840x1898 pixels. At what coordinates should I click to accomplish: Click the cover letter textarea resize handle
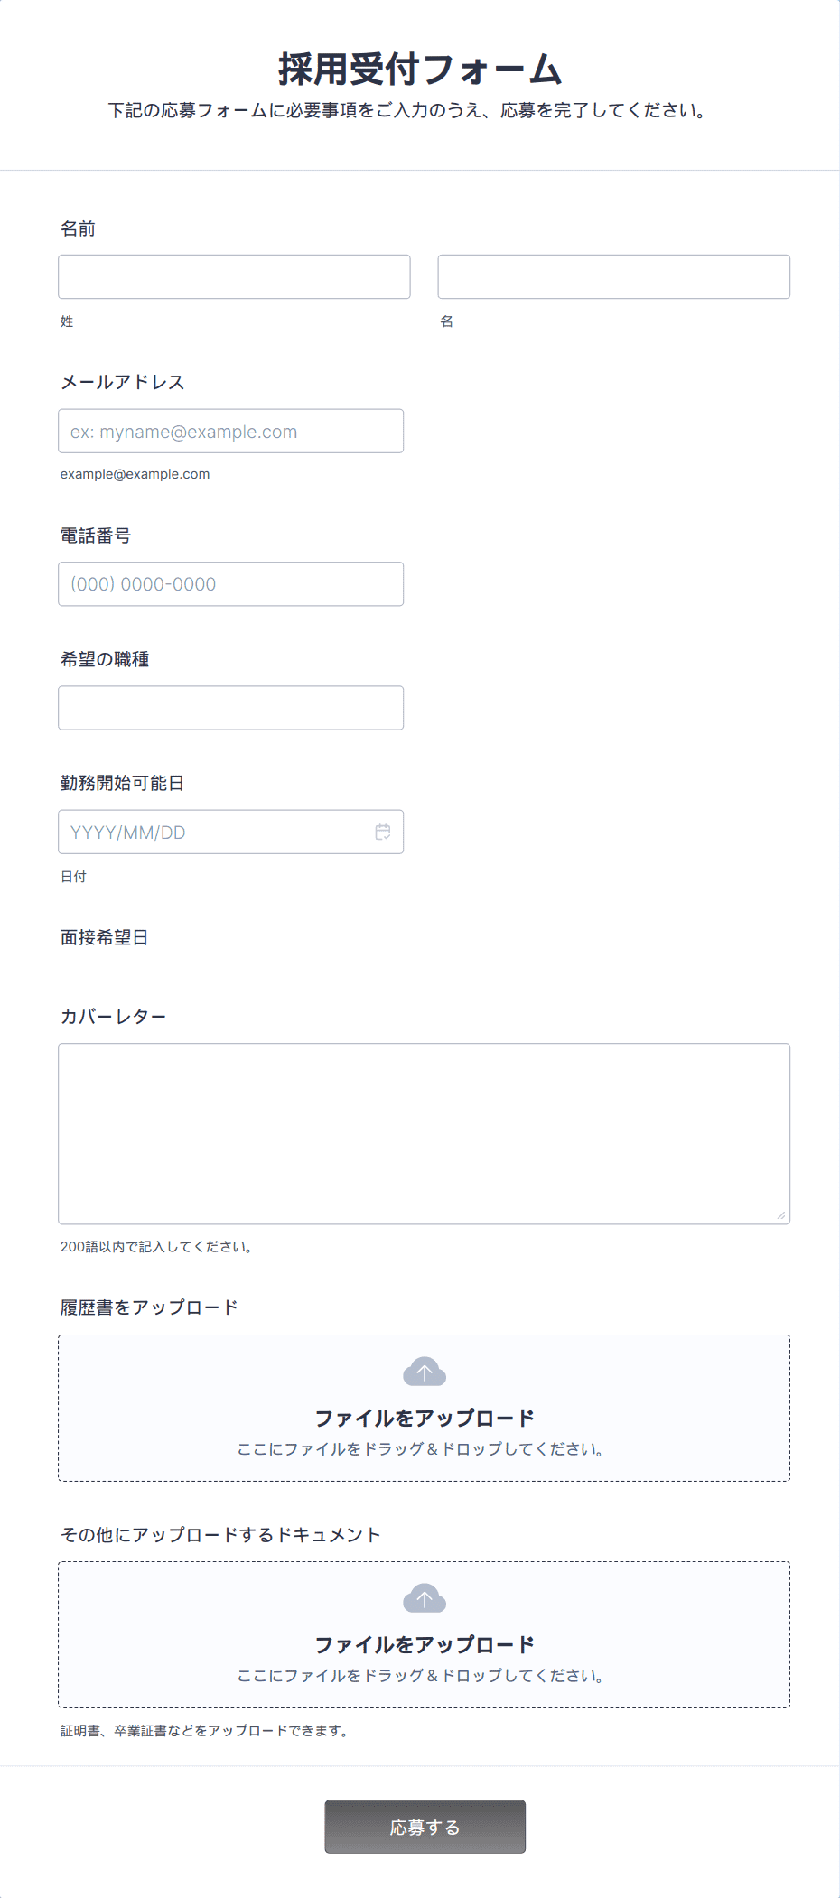point(781,1215)
